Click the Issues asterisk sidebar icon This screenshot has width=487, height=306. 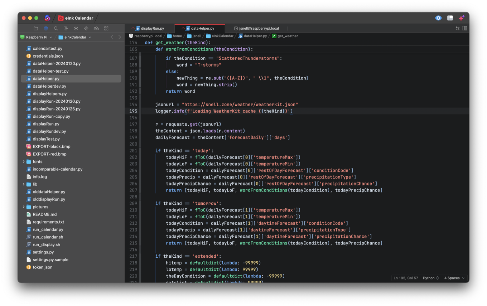[76, 28]
